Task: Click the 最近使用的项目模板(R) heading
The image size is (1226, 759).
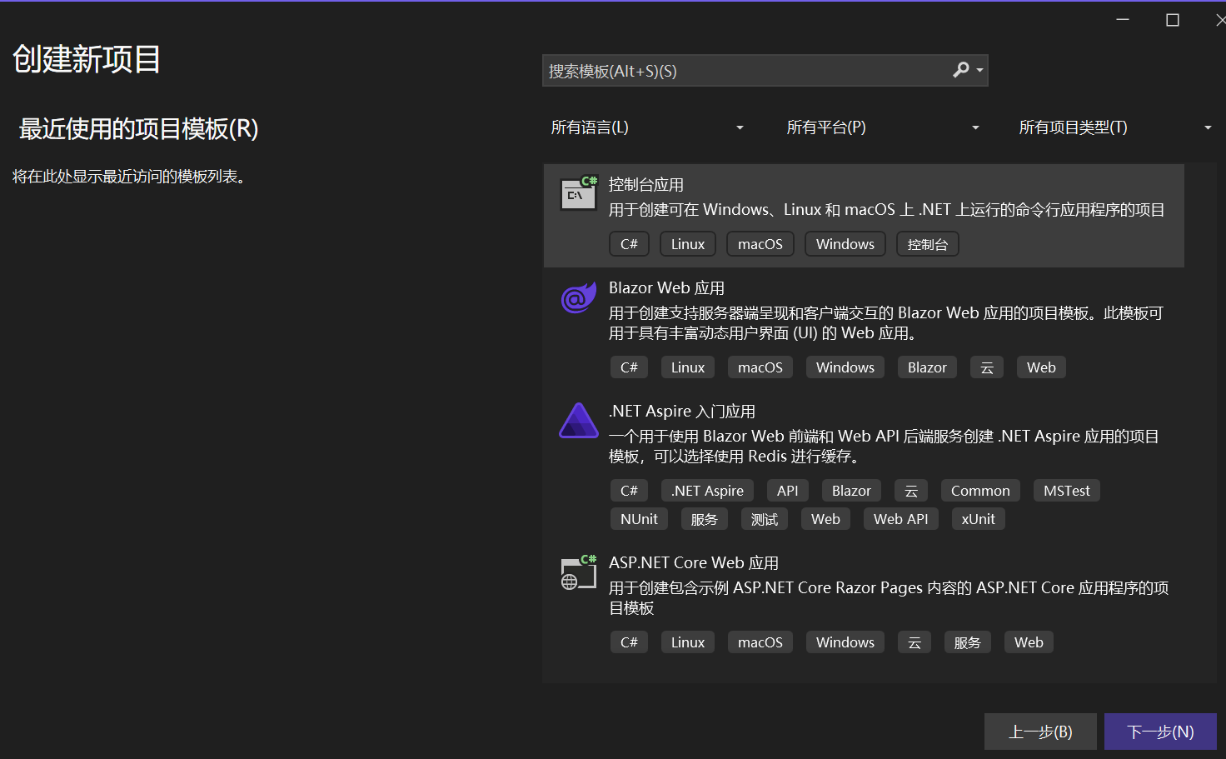Action: 139,129
